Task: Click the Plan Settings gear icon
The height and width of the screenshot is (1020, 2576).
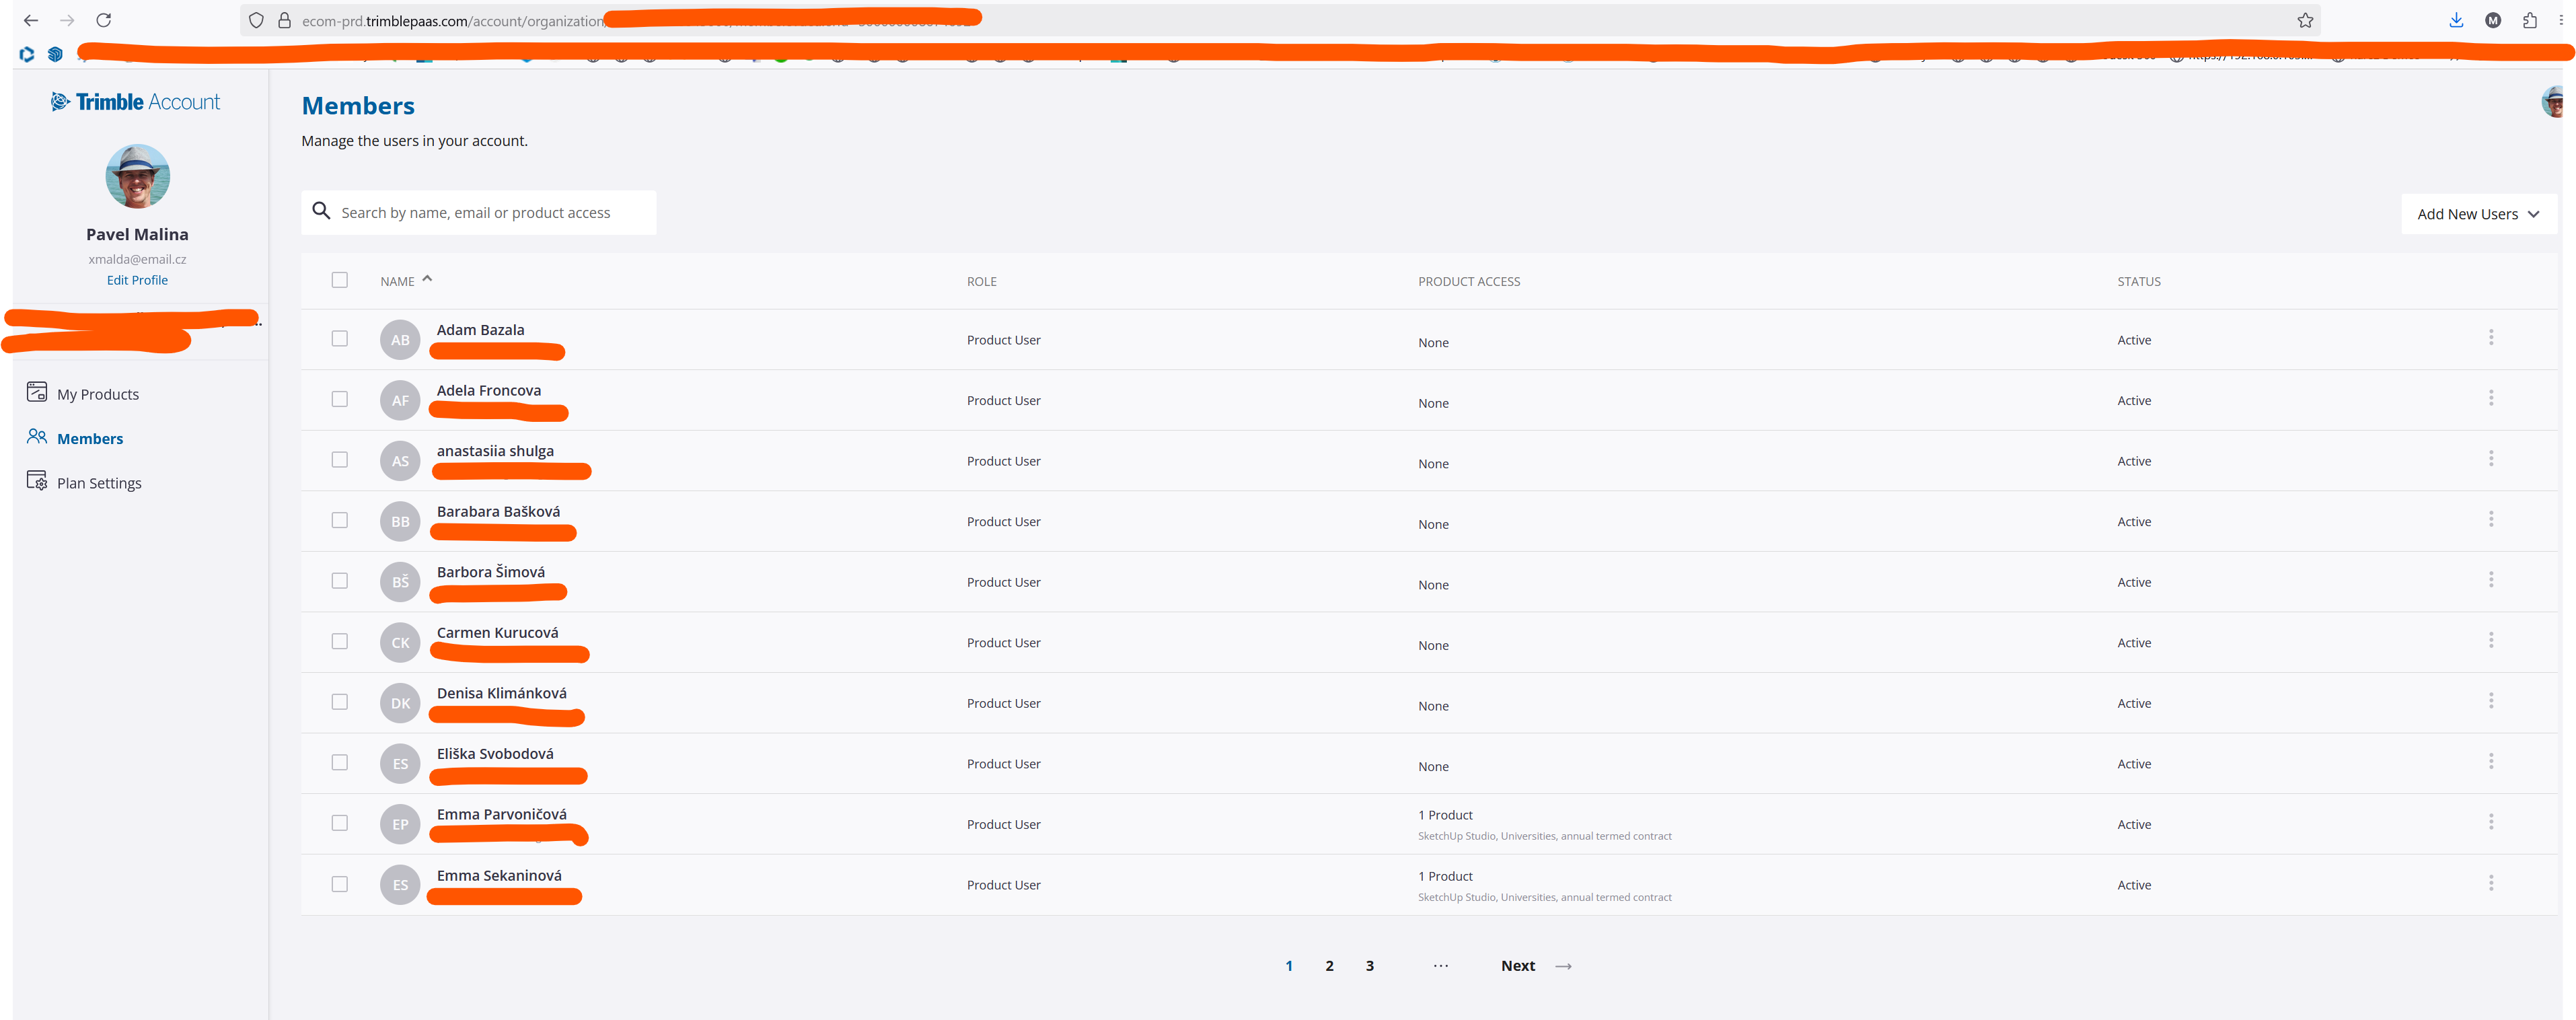Action: [x=37, y=481]
